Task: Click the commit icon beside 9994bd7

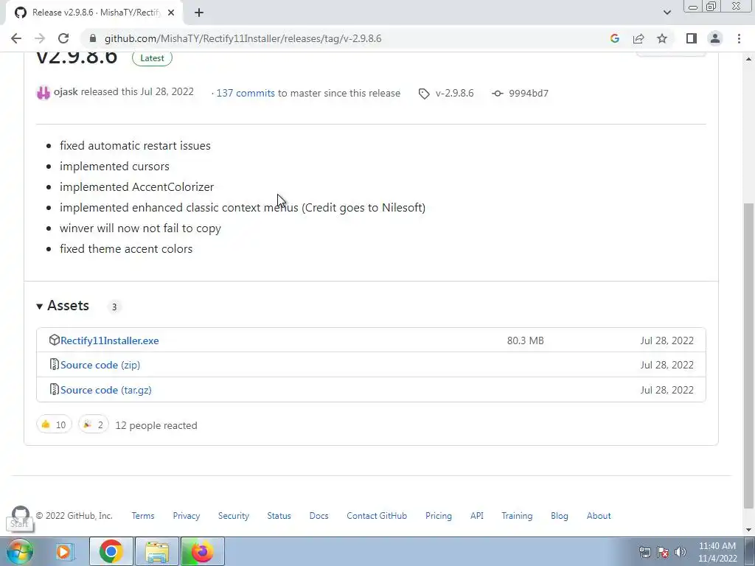Action: [x=498, y=94]
